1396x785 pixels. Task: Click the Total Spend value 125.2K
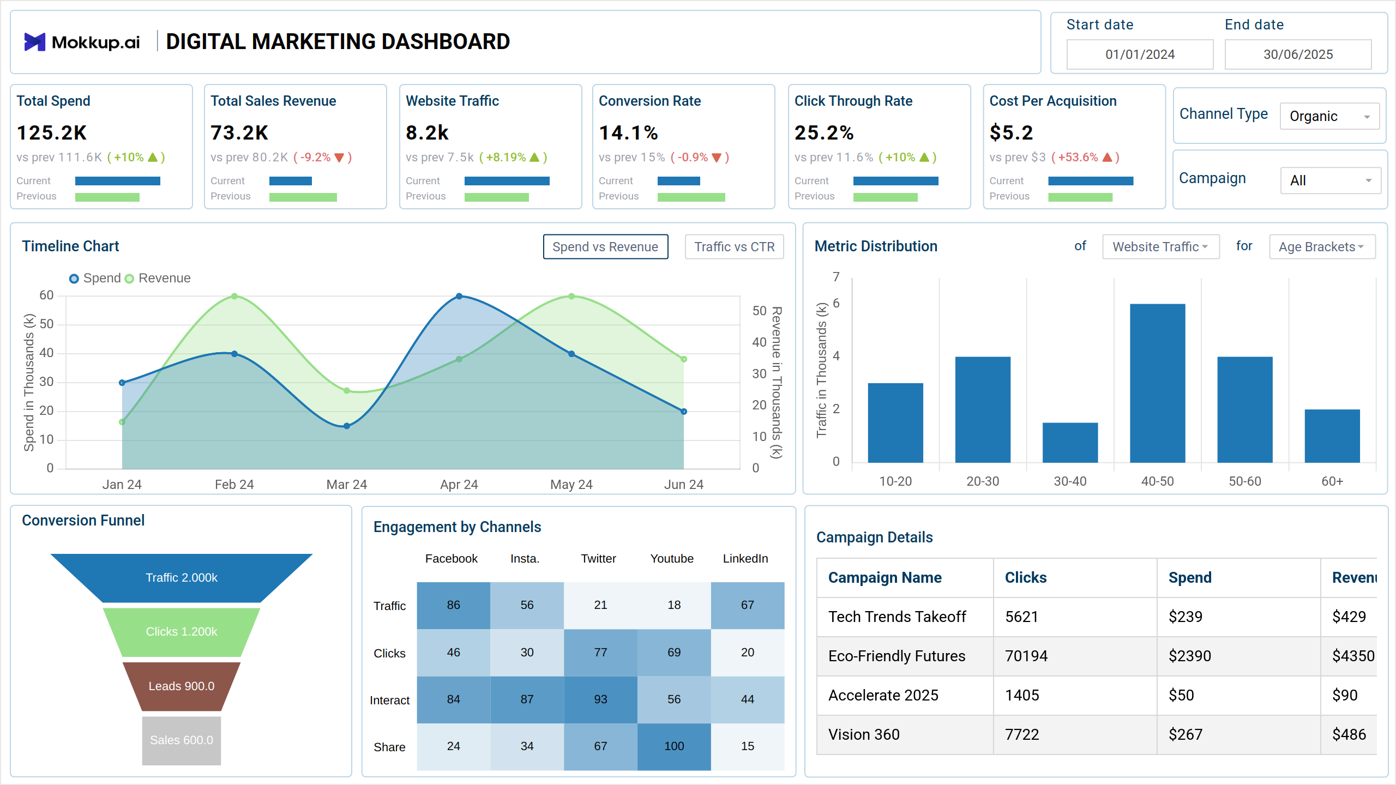52,133
